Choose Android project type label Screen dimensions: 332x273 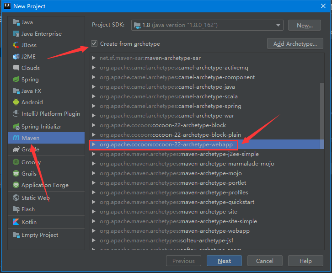tap(32, 102)
